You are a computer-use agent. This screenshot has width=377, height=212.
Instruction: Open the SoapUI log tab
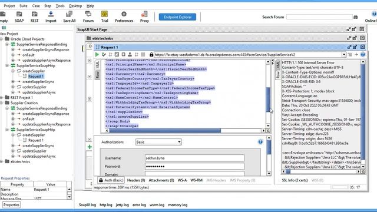click(87, 205)
